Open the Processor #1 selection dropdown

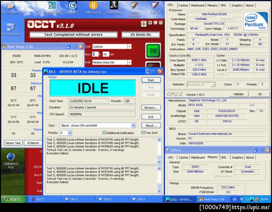[x=213, y=84]
